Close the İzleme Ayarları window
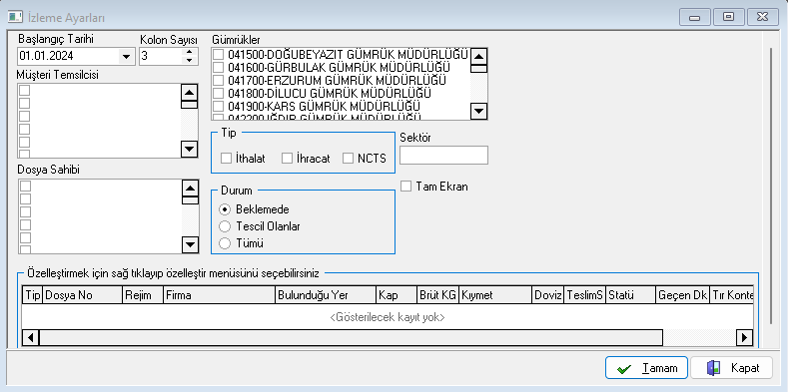This screenshot has height=392, width=789. coord(763,17)
